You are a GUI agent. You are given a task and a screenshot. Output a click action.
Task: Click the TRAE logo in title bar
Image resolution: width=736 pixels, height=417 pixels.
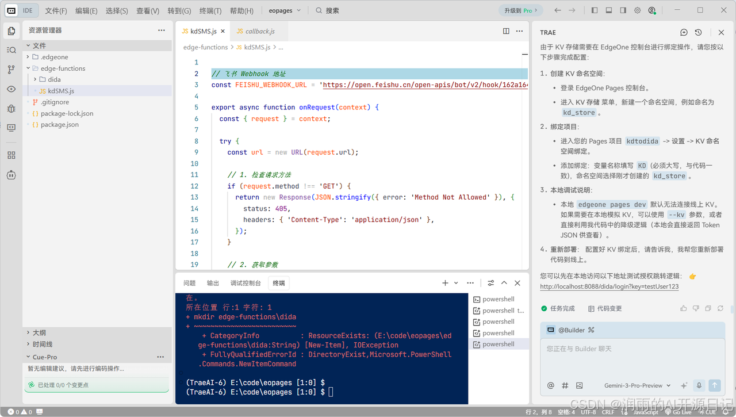pyautogui.click(x=11, y=10)
